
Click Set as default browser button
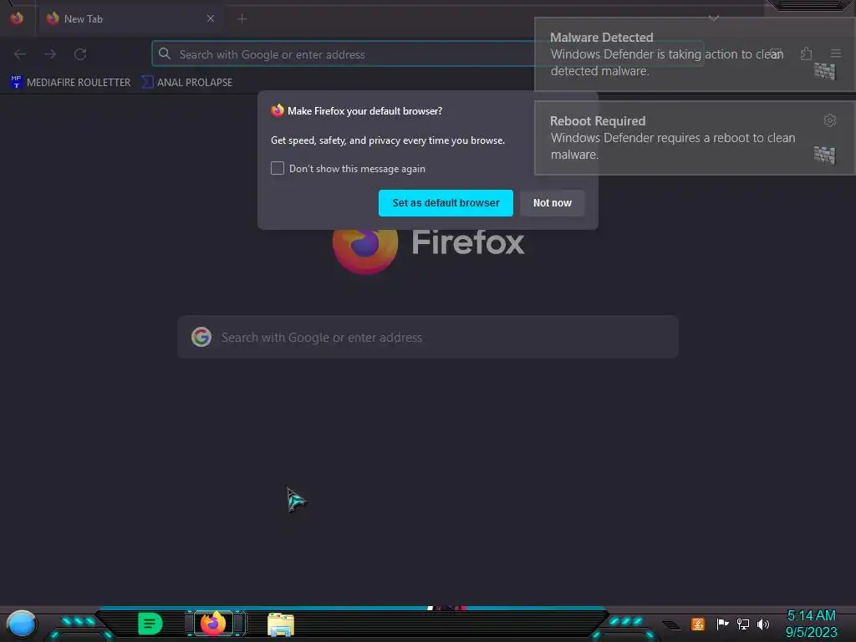point(446,203)
